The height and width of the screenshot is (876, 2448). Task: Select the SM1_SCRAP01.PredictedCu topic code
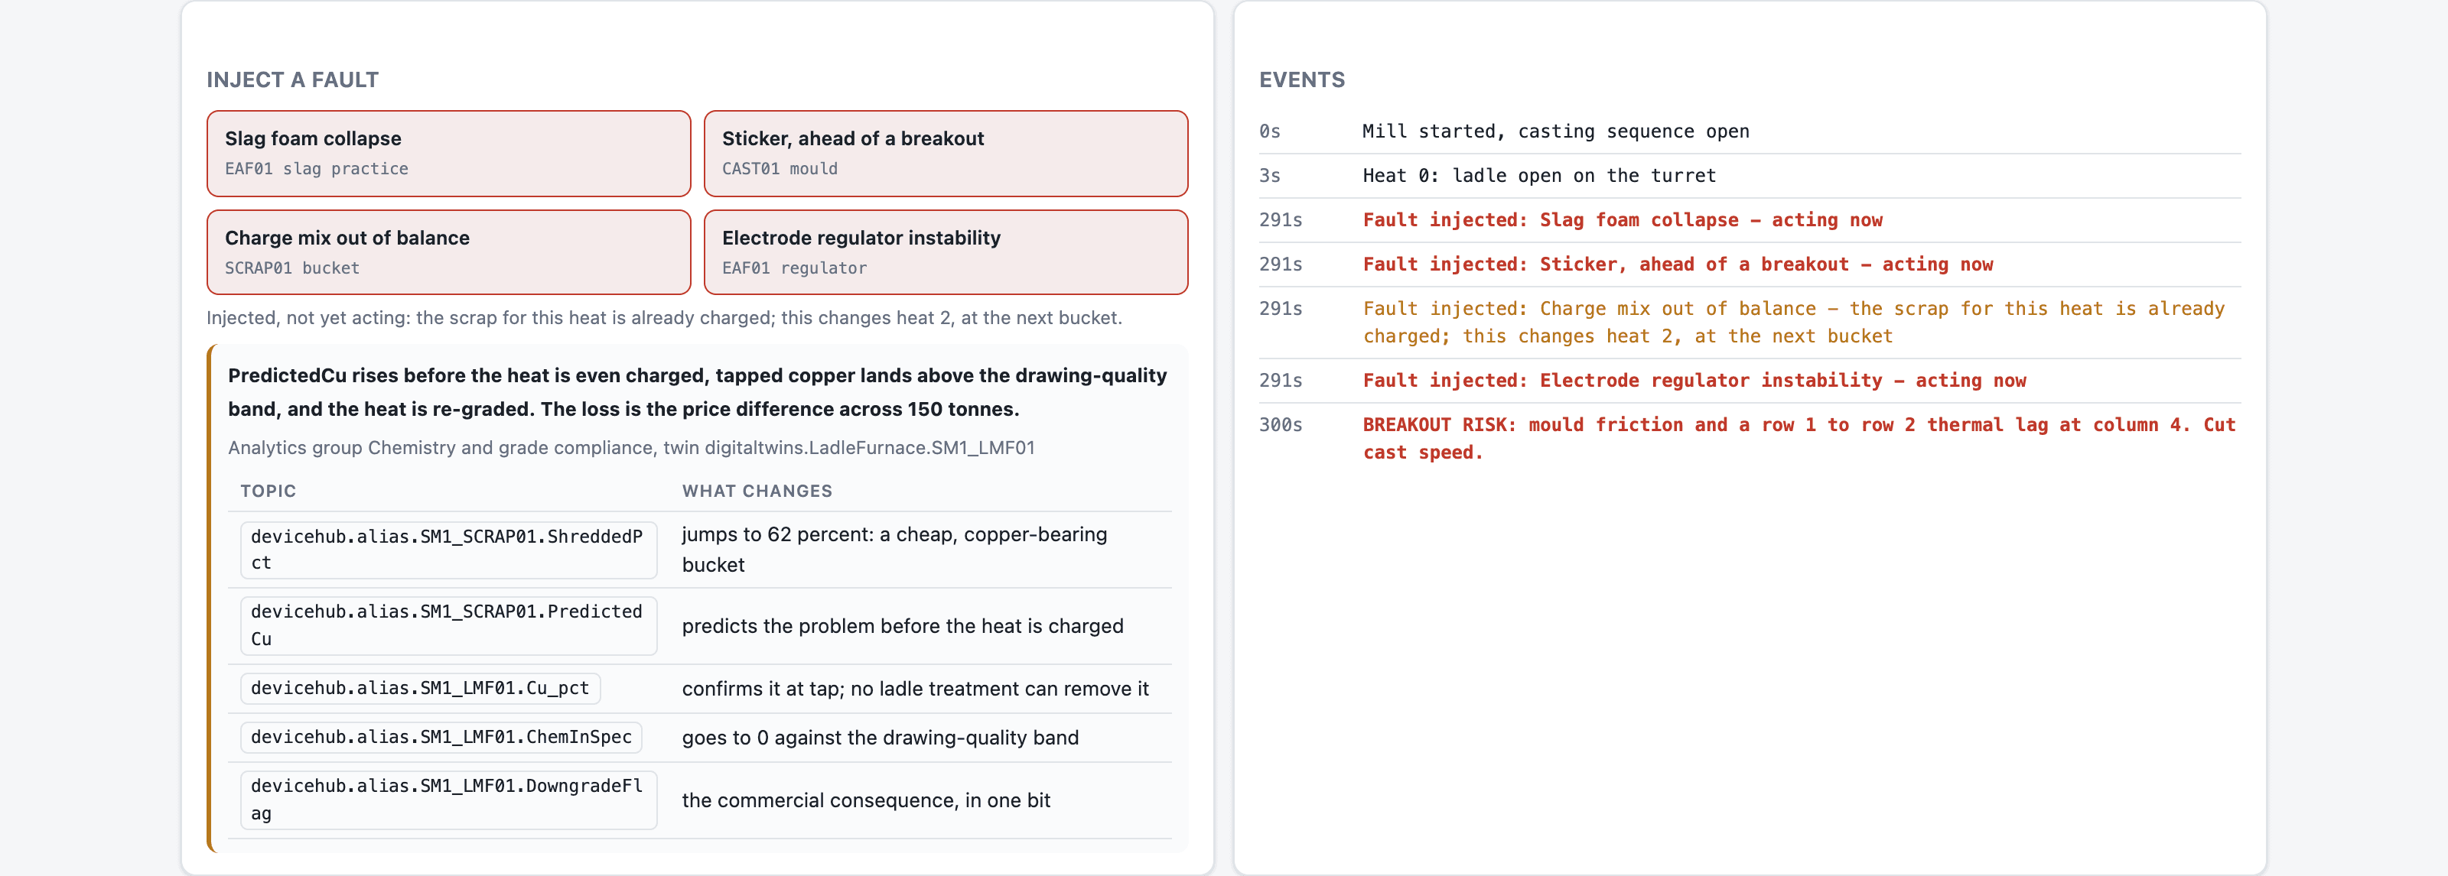click(448, 625)
